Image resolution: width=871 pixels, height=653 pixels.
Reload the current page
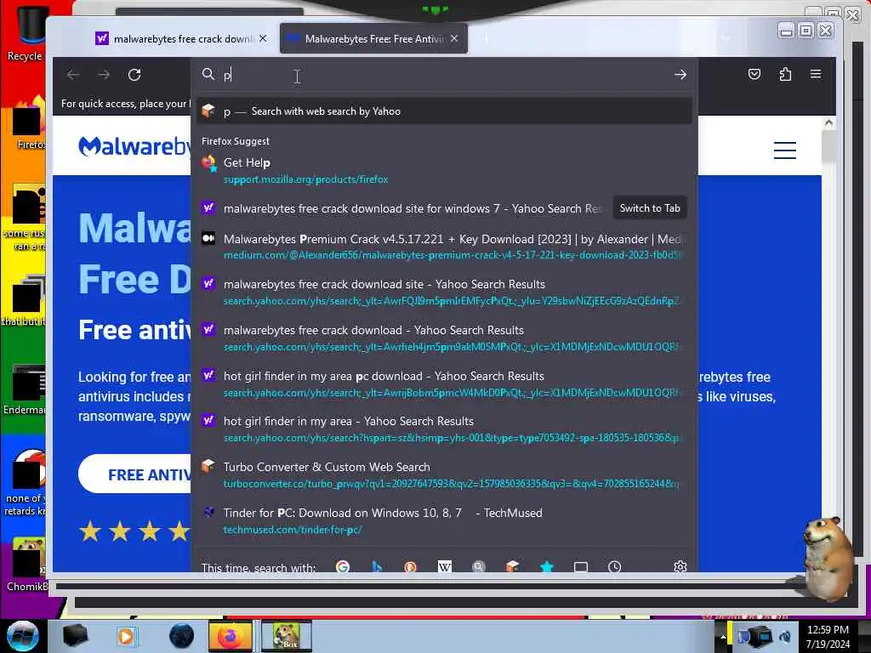pyautogui.click(x=134, y=75)
